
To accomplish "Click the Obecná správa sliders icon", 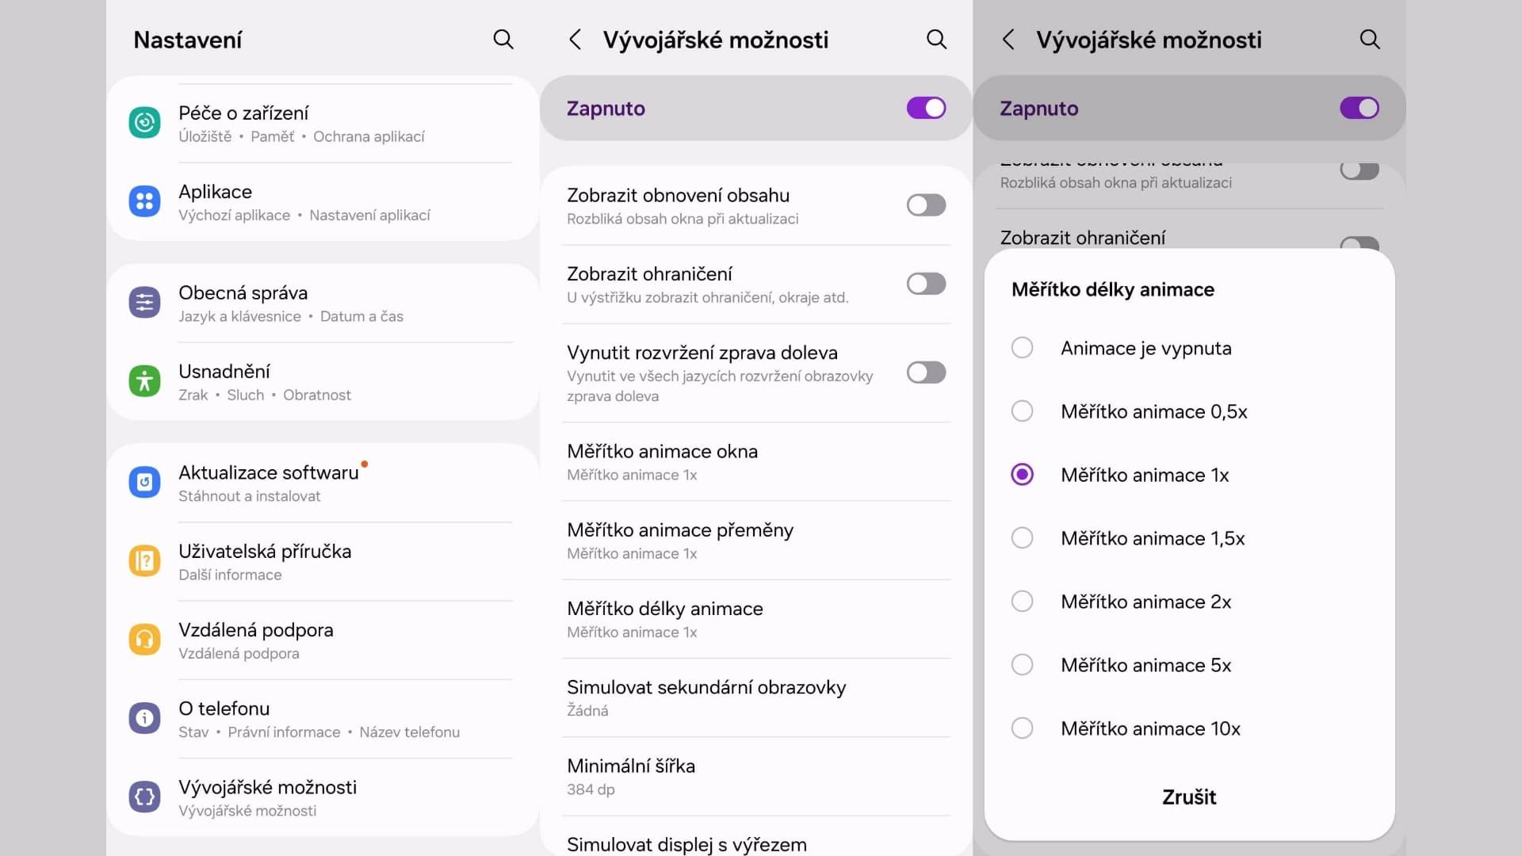I will pyautogui.click(x=144, y=303).
